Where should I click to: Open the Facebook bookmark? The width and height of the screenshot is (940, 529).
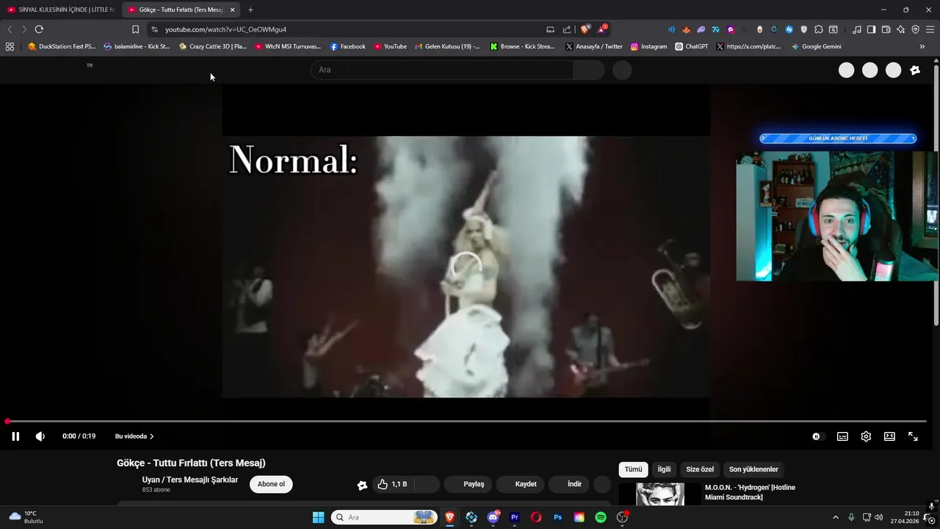click(x=347, y=46)
